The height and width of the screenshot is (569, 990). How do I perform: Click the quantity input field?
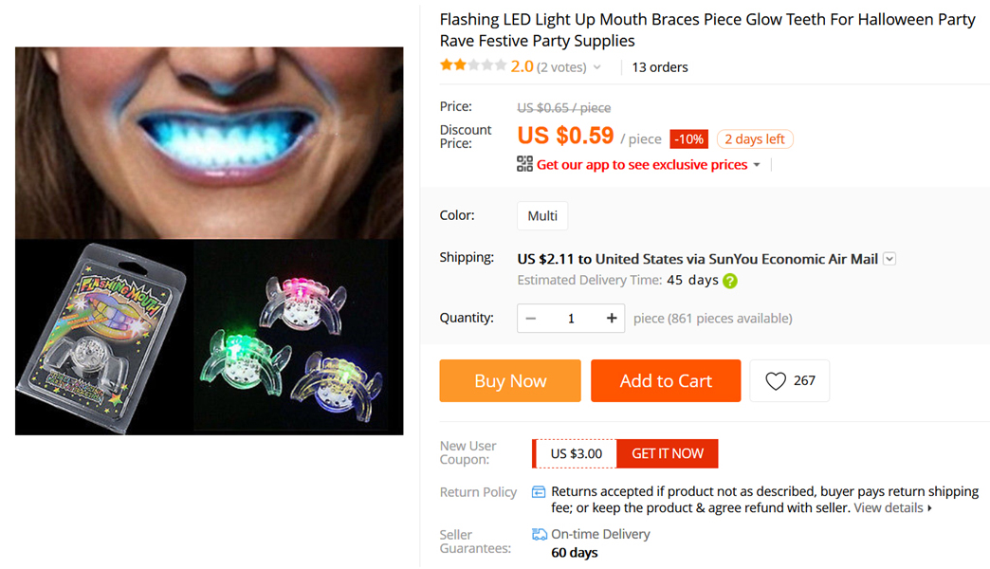[571, 318]
